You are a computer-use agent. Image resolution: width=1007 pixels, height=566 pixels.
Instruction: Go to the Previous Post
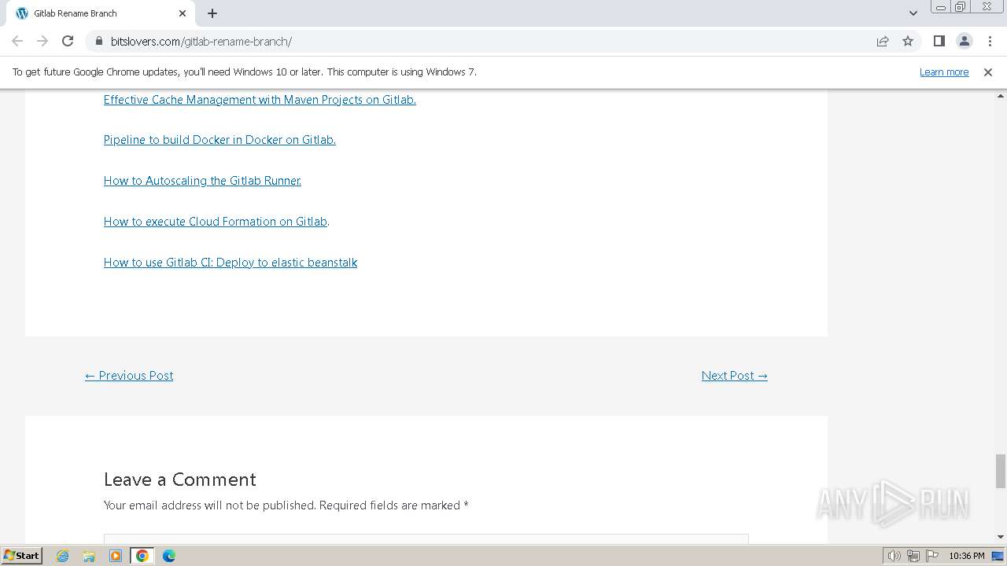(129, 376)
